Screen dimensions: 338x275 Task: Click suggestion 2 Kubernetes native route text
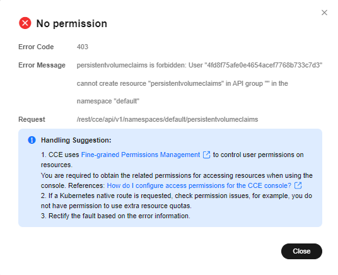coord(177,201)
